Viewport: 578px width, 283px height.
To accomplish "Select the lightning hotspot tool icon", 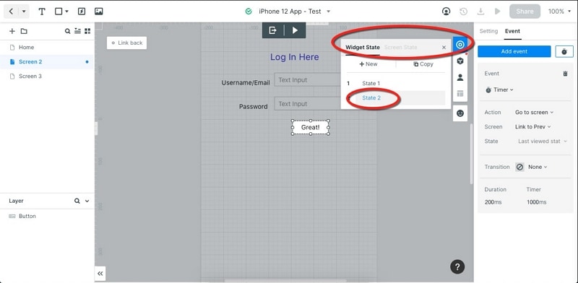I will point(82,12).
